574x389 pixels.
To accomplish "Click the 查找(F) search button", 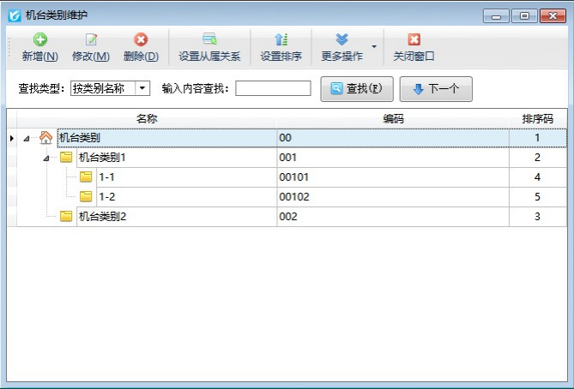I will coord(350,88).
